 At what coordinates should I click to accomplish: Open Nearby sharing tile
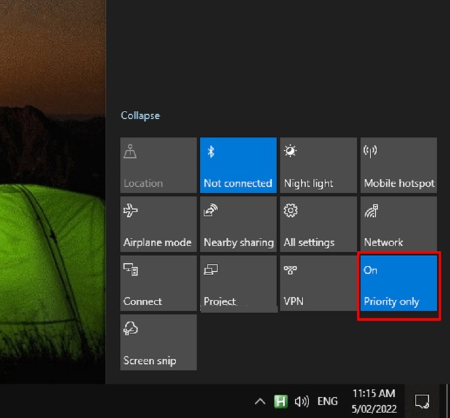[x=238, y=224]
